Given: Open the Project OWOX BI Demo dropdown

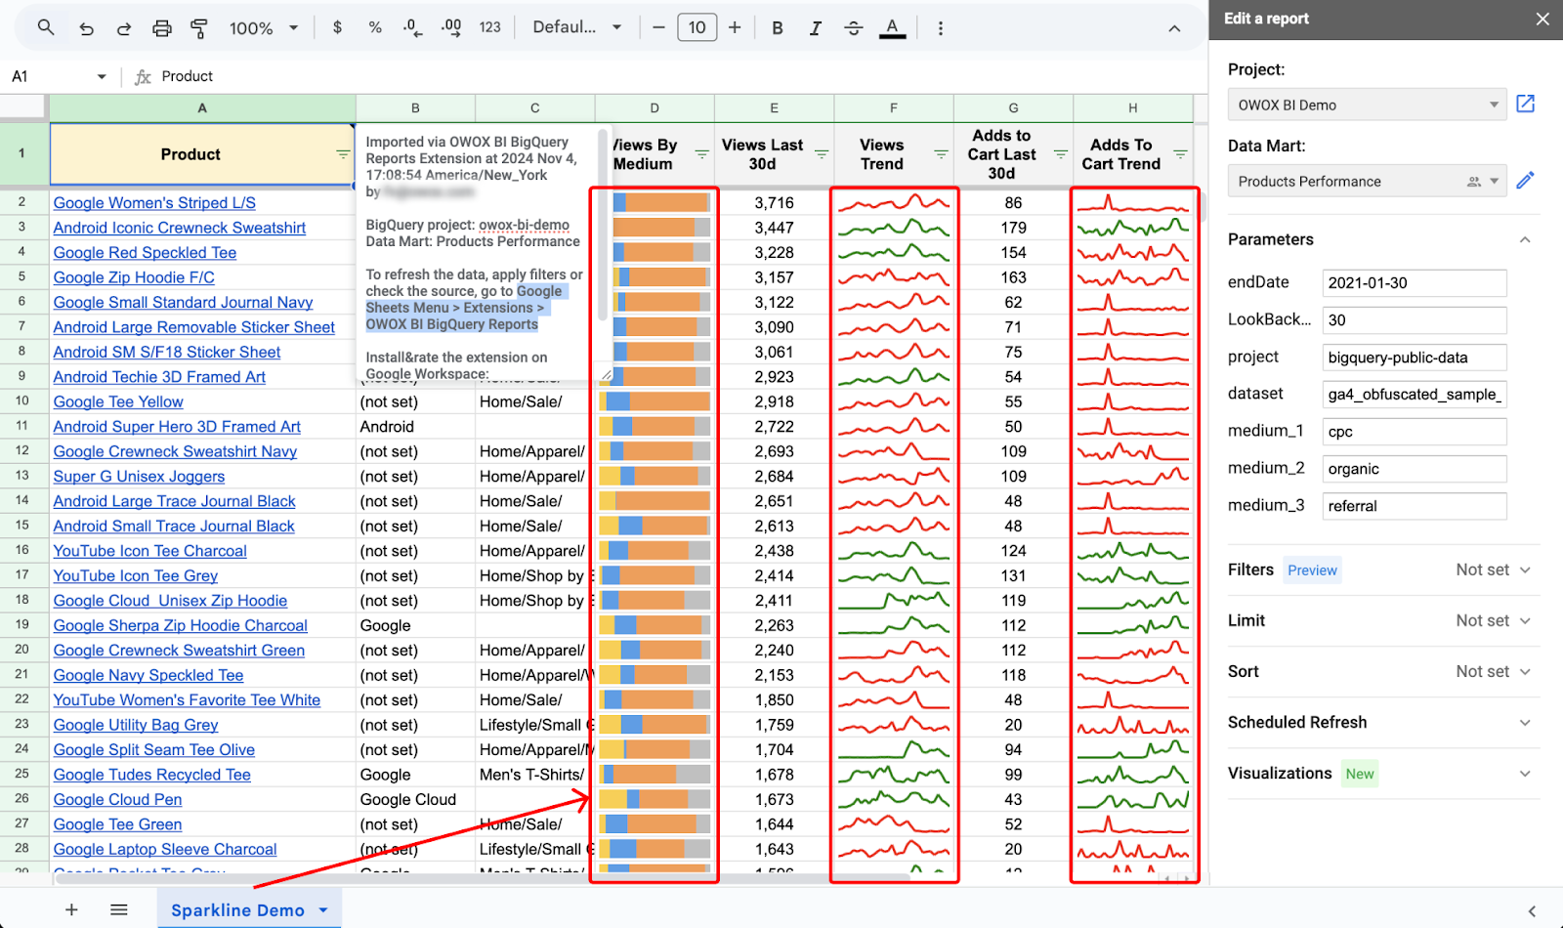Looking at the screenshot, I should click(x=1367, y=105).
